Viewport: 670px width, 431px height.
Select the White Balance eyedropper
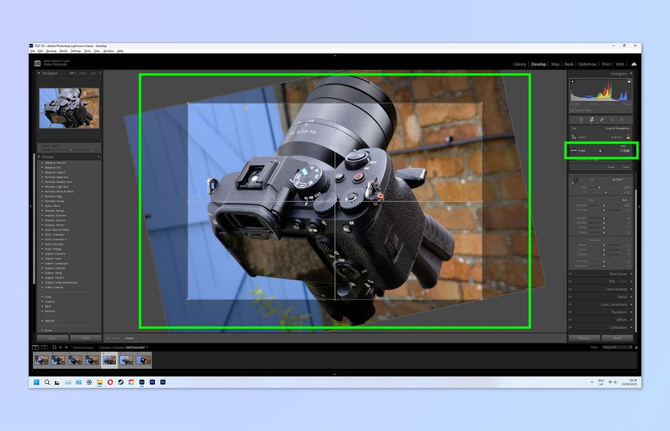(x=575, y=181)
